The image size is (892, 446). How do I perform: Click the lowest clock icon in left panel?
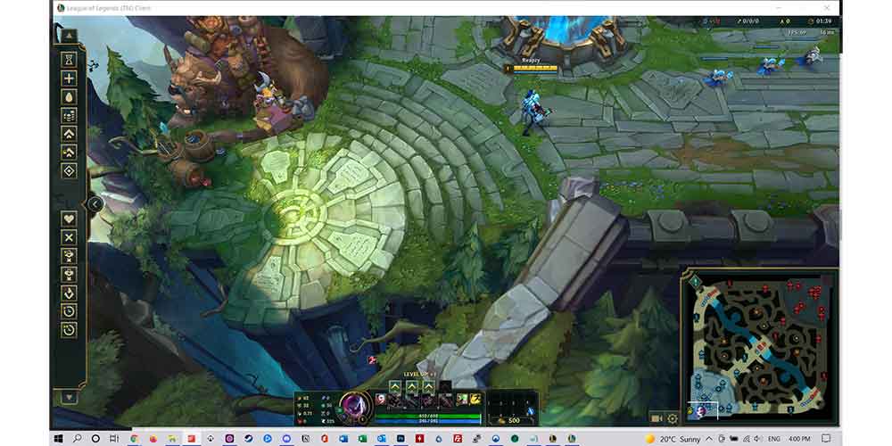pos(69,329)
